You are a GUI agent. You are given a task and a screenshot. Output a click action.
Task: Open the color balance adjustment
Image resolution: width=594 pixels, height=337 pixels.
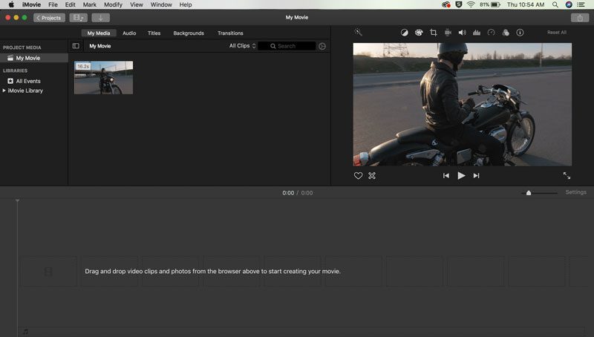(x=404, y=33)
